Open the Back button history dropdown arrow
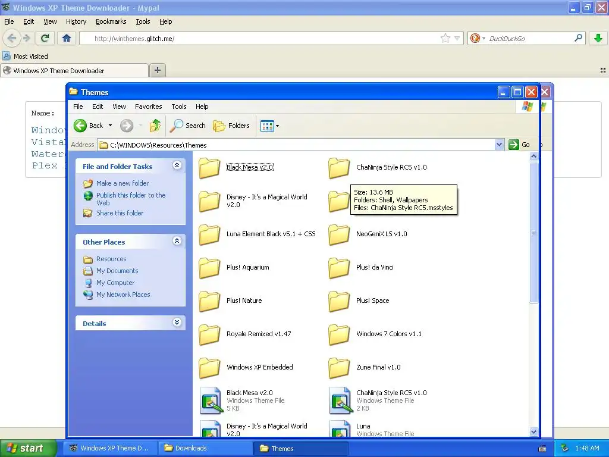 (110, 126)
